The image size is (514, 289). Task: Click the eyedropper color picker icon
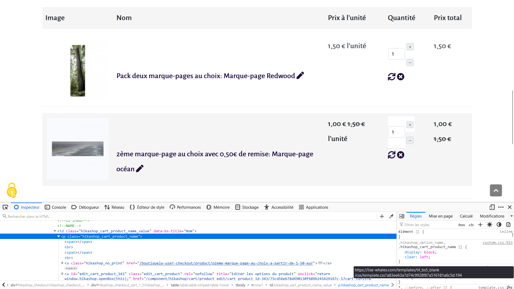(391, 216)
